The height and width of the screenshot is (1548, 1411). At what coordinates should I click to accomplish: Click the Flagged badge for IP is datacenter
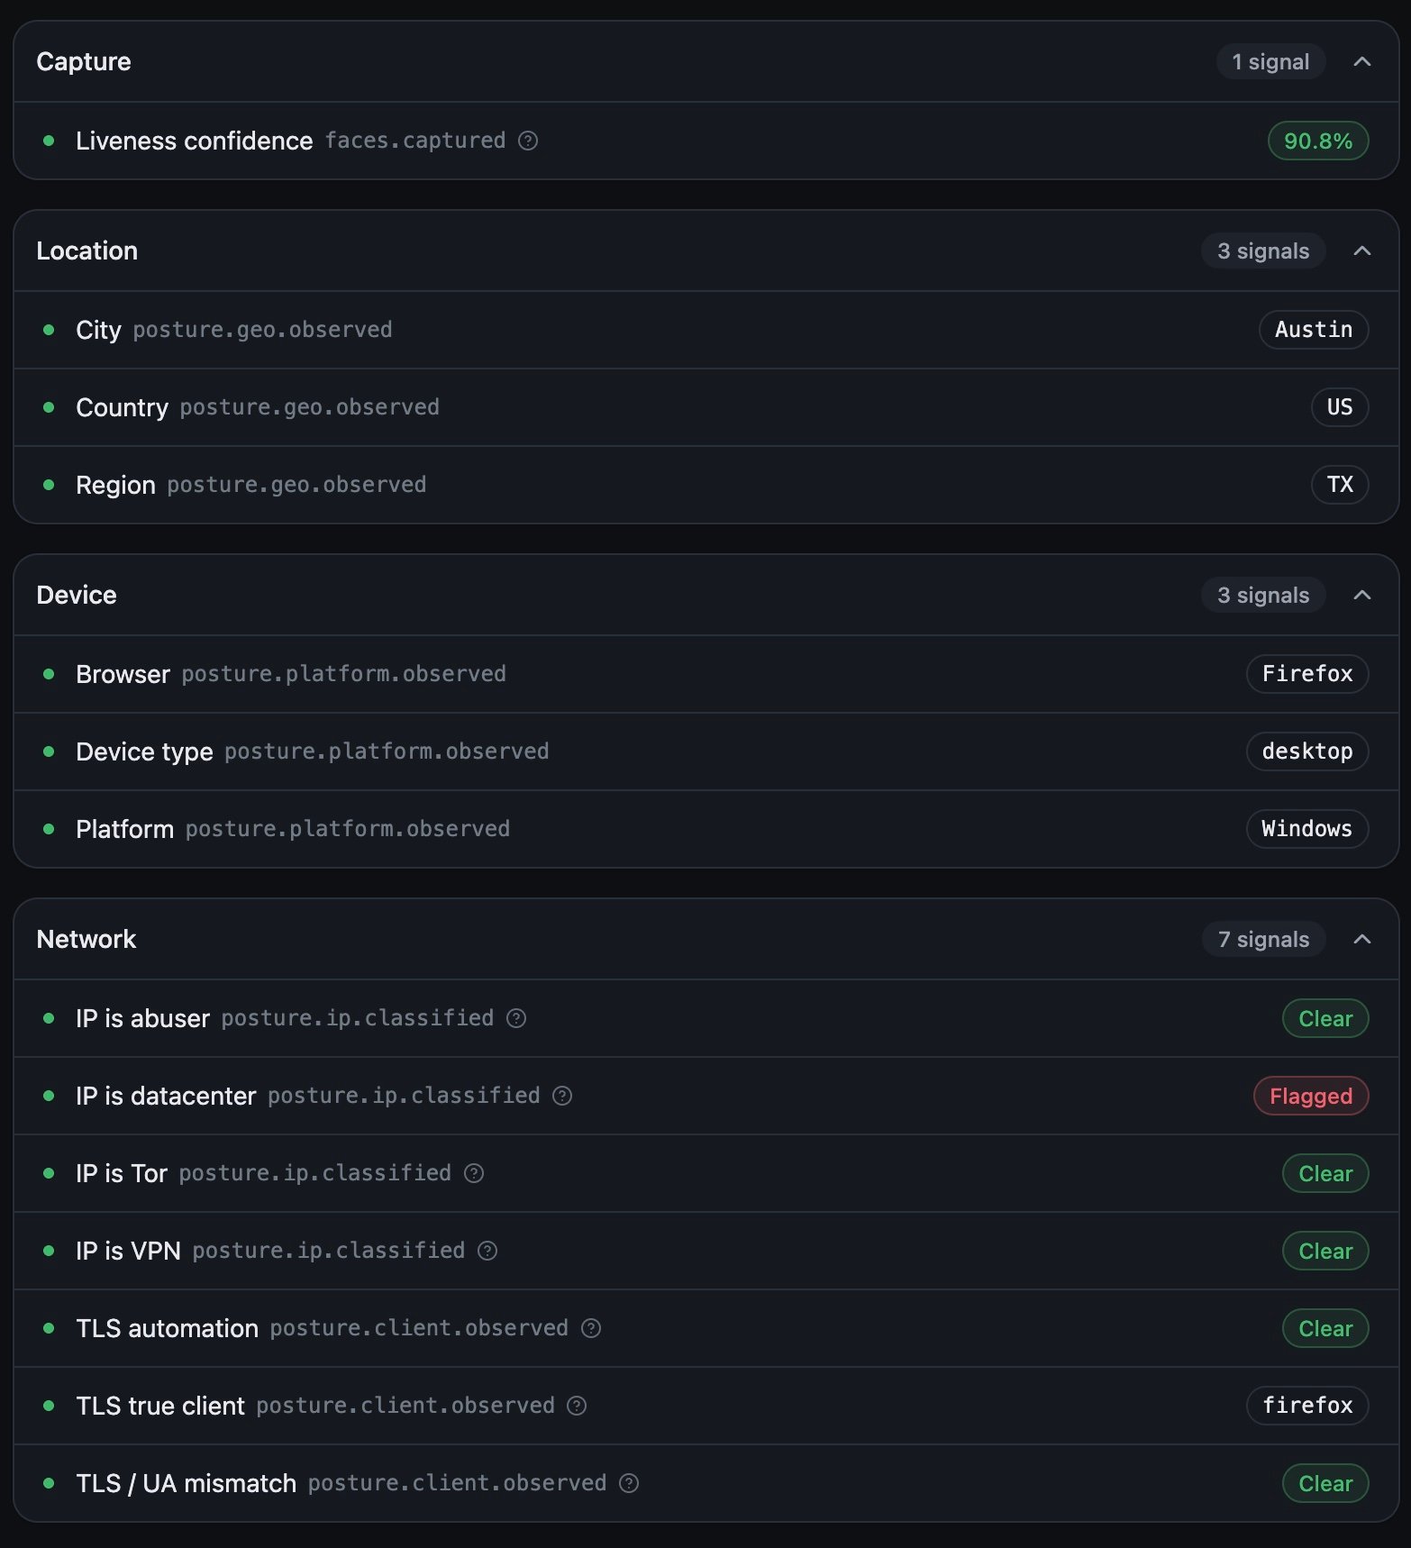[1311, 1096]
